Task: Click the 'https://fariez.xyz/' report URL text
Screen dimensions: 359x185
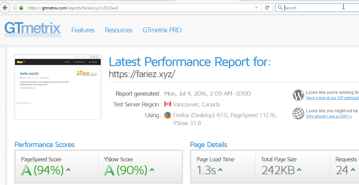Action: point(142,74)
